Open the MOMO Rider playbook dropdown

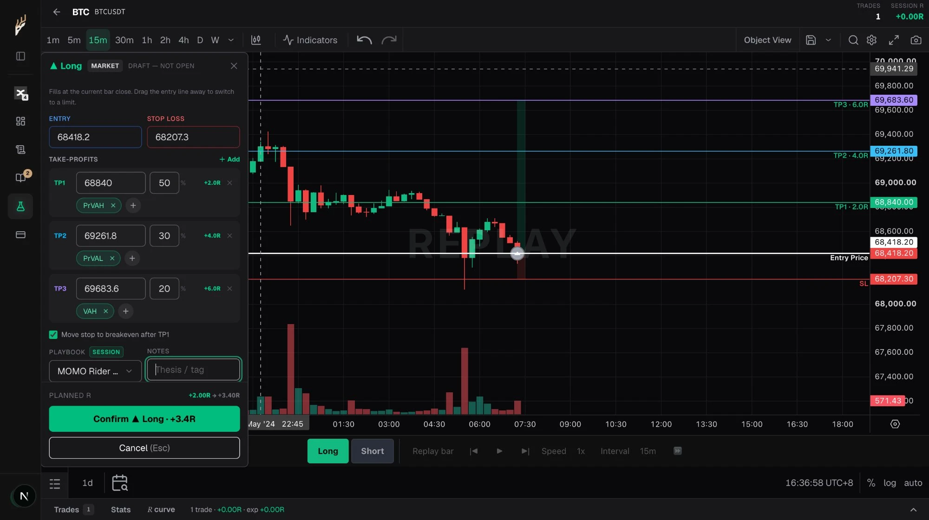pyautogui.click(x=95, y=371)
